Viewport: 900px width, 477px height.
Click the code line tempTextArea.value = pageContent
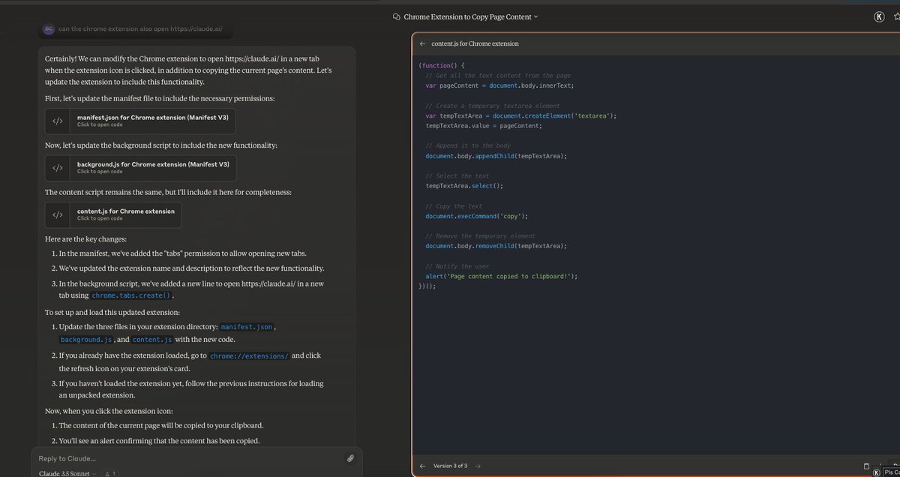pos(483,125)
